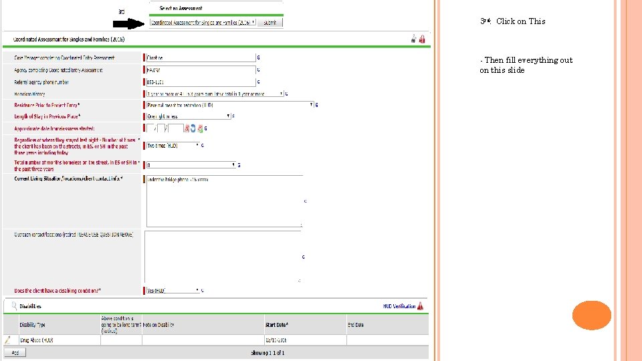Screen dimensions: 642x361
Task: Click the Submit button beside assessment selector
Action: [x=270, y=23]
